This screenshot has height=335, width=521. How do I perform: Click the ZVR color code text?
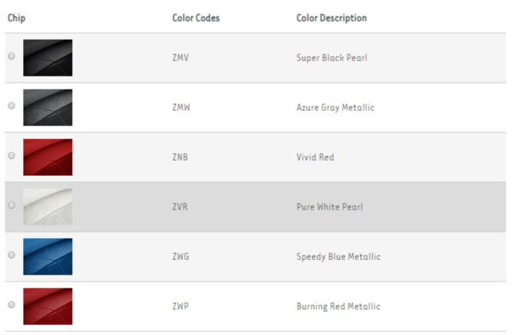tap(181, 207)
